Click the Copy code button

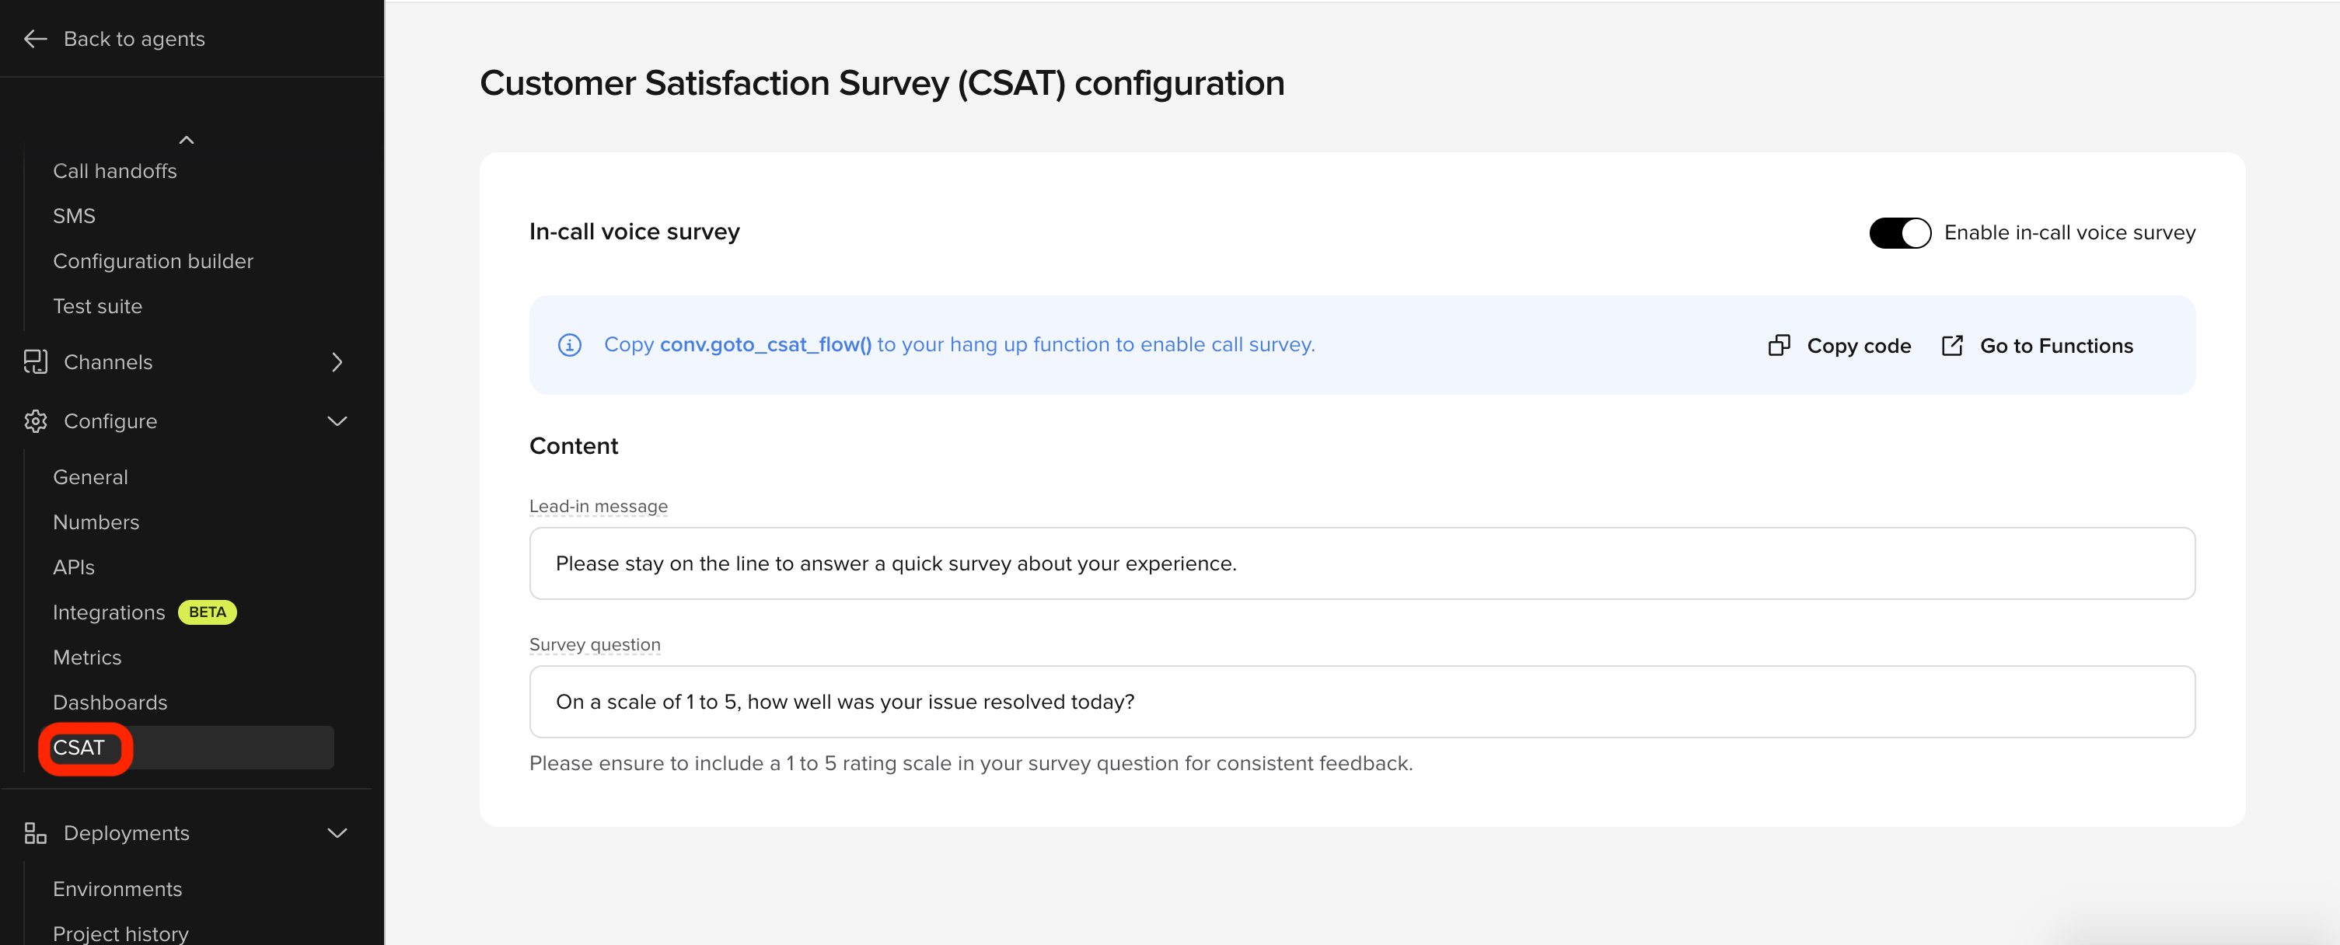pyautogui.click(x=1839, y=346)
